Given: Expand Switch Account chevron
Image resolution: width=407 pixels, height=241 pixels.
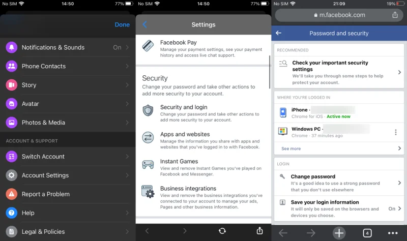Looking at the screenshot, I should pos(127,157).
